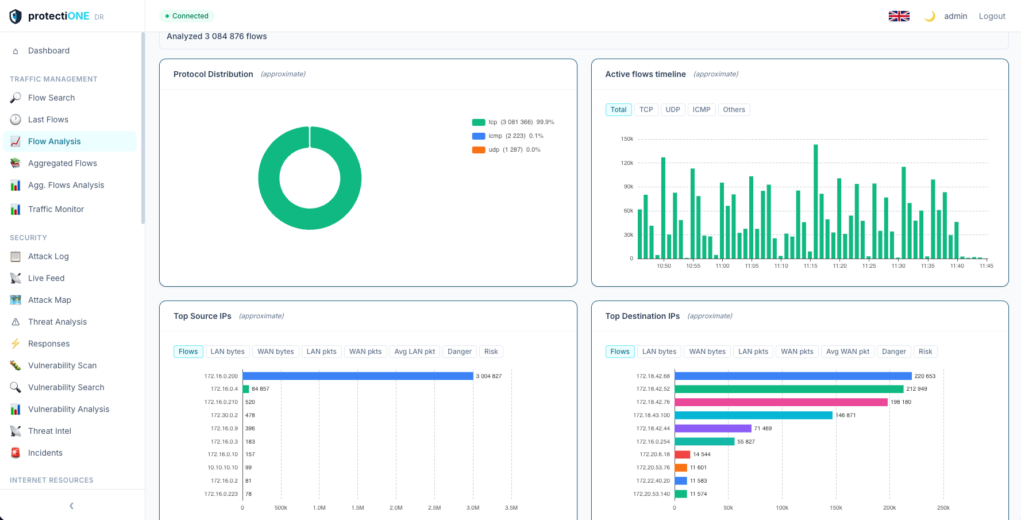Click the Logout link

tap(992, 16)
